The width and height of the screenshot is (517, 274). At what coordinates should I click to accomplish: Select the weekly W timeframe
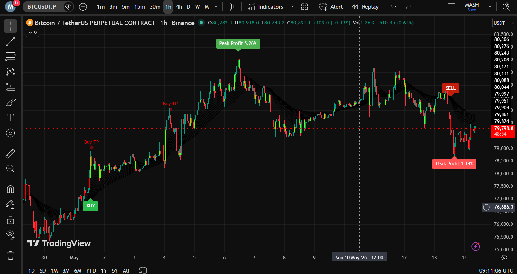198,7
